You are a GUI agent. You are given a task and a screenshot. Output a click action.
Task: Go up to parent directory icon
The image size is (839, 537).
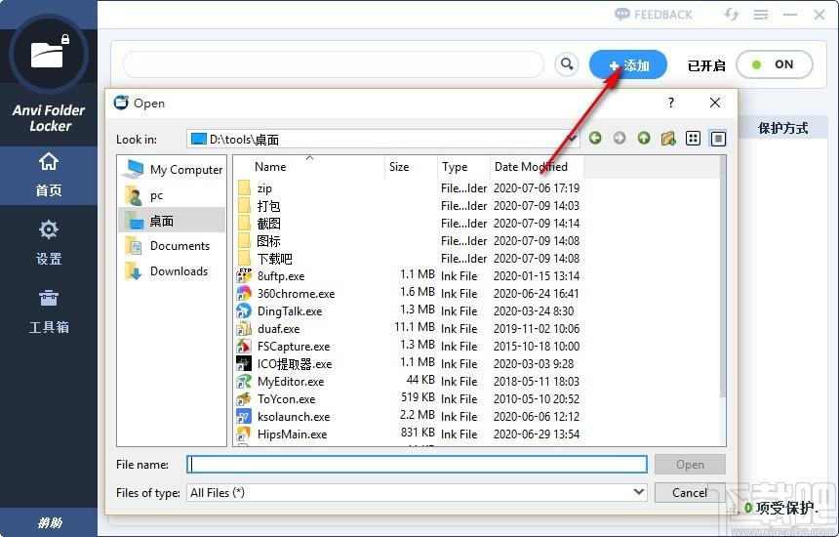[644, 138]
